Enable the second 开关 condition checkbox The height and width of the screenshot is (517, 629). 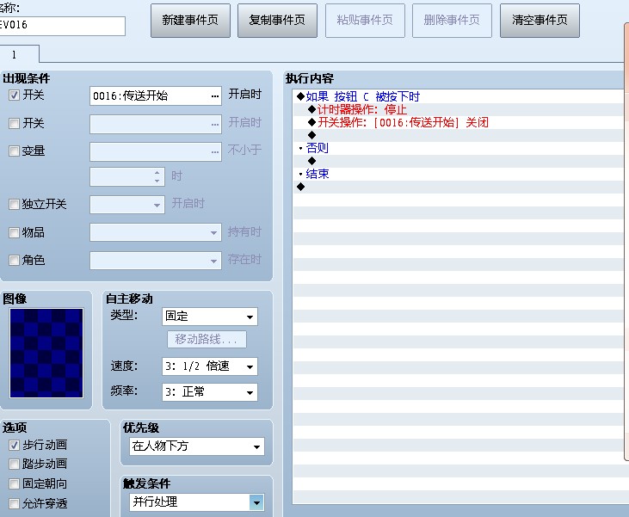pos(14,123)
